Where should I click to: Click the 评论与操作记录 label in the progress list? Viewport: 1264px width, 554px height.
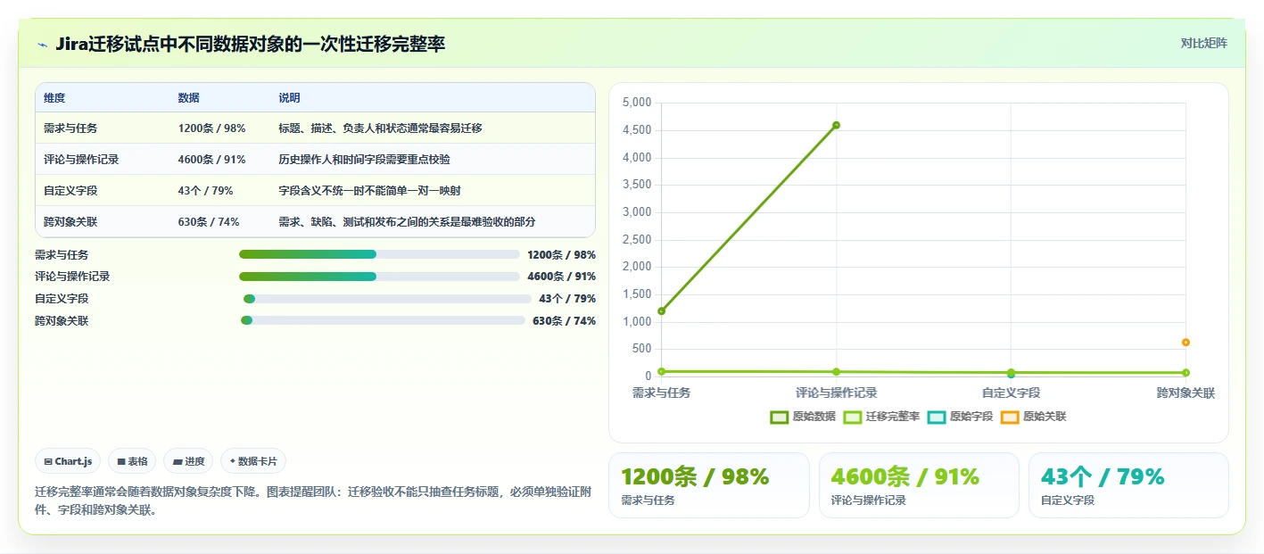72,277
